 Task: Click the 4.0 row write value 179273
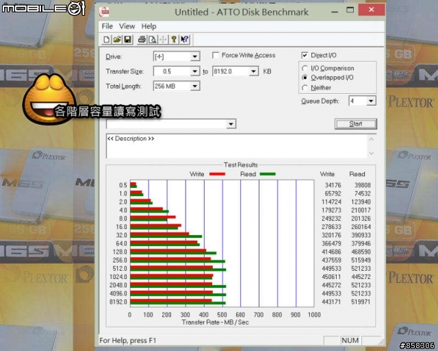331,210
